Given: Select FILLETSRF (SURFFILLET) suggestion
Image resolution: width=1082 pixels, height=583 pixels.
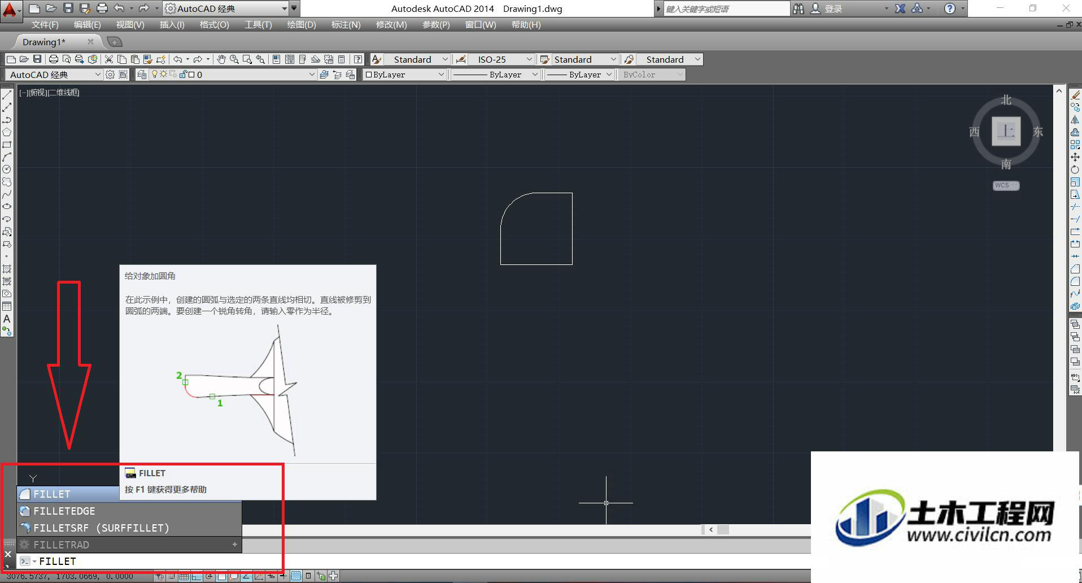Looking at the screenshot, I should [x=129, y=528].
